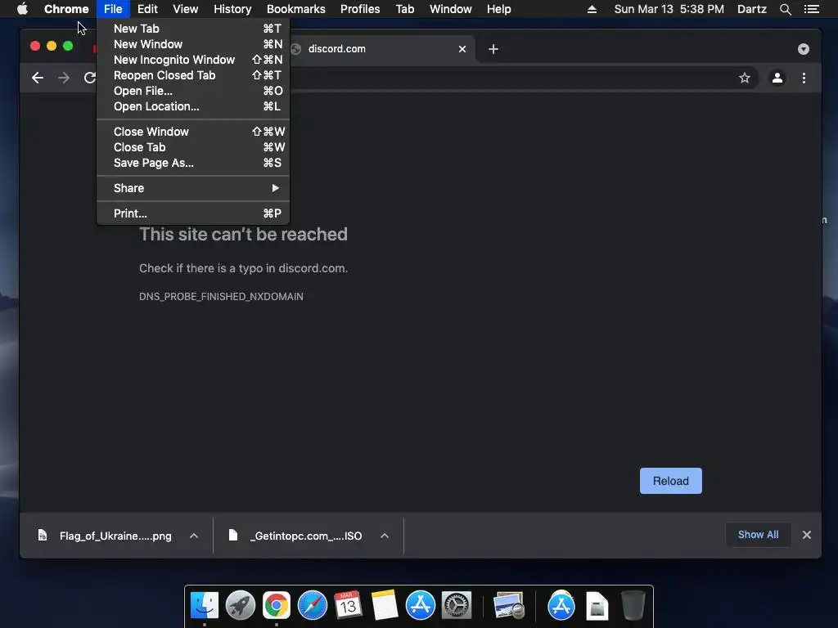The width and height of the screenshot is (838, 628).
Task: Open the Chrome profile avatar icon
Action: coord(777,78)
